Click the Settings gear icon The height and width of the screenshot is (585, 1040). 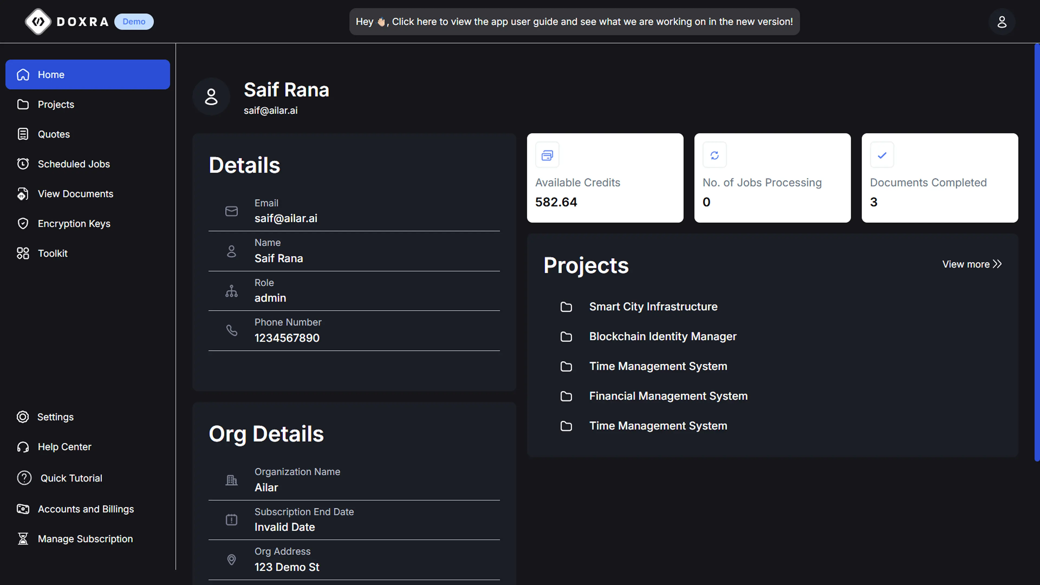(x=22, y=417)
